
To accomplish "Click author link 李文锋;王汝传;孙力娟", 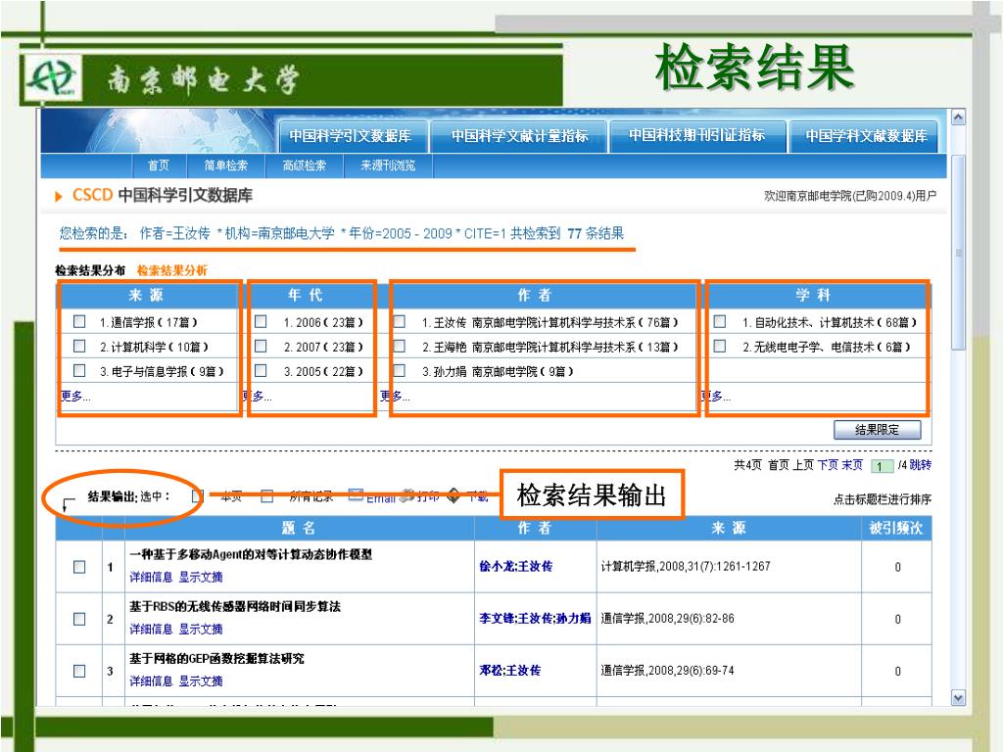I will pos(536,619).
